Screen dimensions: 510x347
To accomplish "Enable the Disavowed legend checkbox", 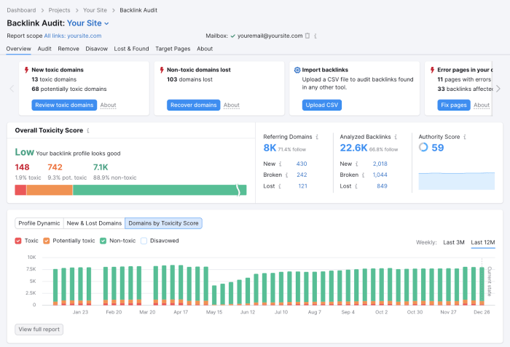I will point(144,241).
